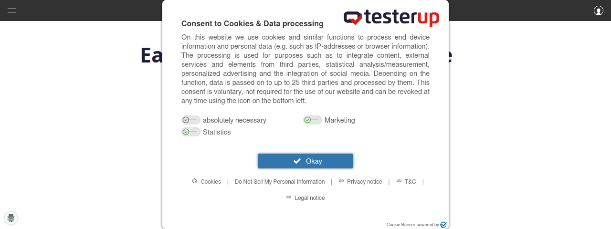Image resolution: width=611 pixels, height=229 pixels.
Task: Turn off the Statistics toggle
Action: coord(191,132)
